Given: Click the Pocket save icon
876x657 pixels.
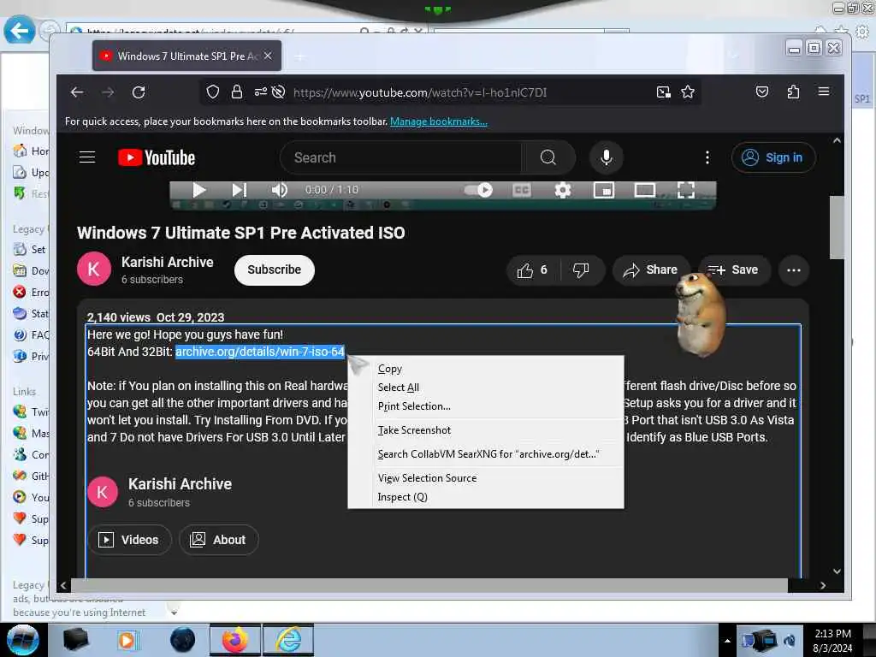Looking at the screenshot, I should pyautogui.click(x=762, y=92).
